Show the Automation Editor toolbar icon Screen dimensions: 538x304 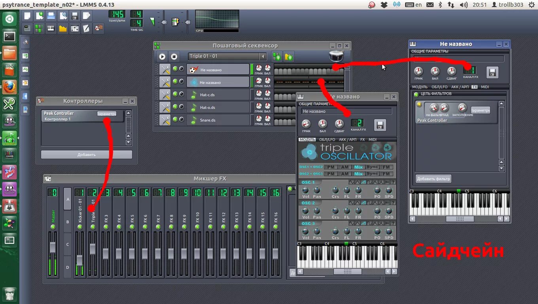63,28
